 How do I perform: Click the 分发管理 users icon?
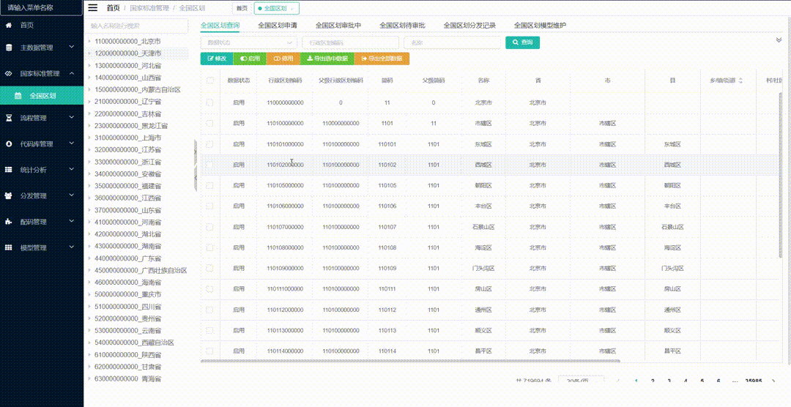point(9,196)
